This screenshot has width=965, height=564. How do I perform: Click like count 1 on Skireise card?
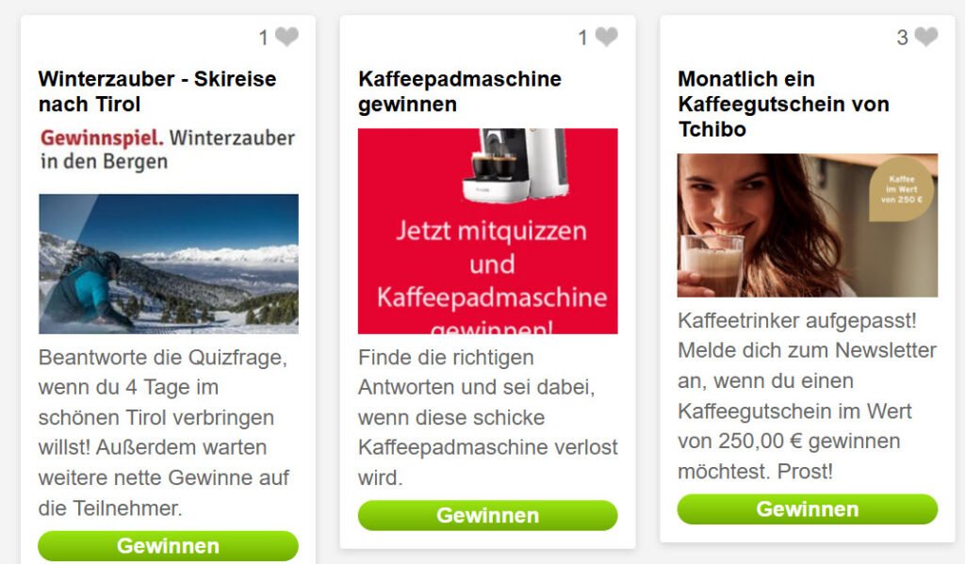coord(264,38)
